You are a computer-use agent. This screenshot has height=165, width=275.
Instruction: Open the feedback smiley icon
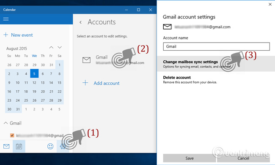50,146
